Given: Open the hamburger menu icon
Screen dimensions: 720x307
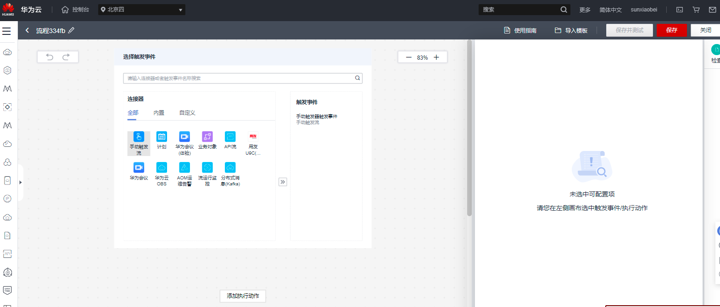Looking at the screenshot, I should coord(6,31).
